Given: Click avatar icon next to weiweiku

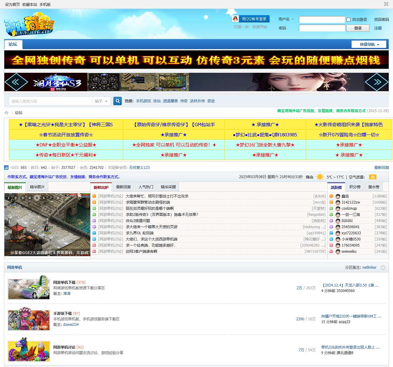Looking at the screenshot, I should (x=338, y=252).
